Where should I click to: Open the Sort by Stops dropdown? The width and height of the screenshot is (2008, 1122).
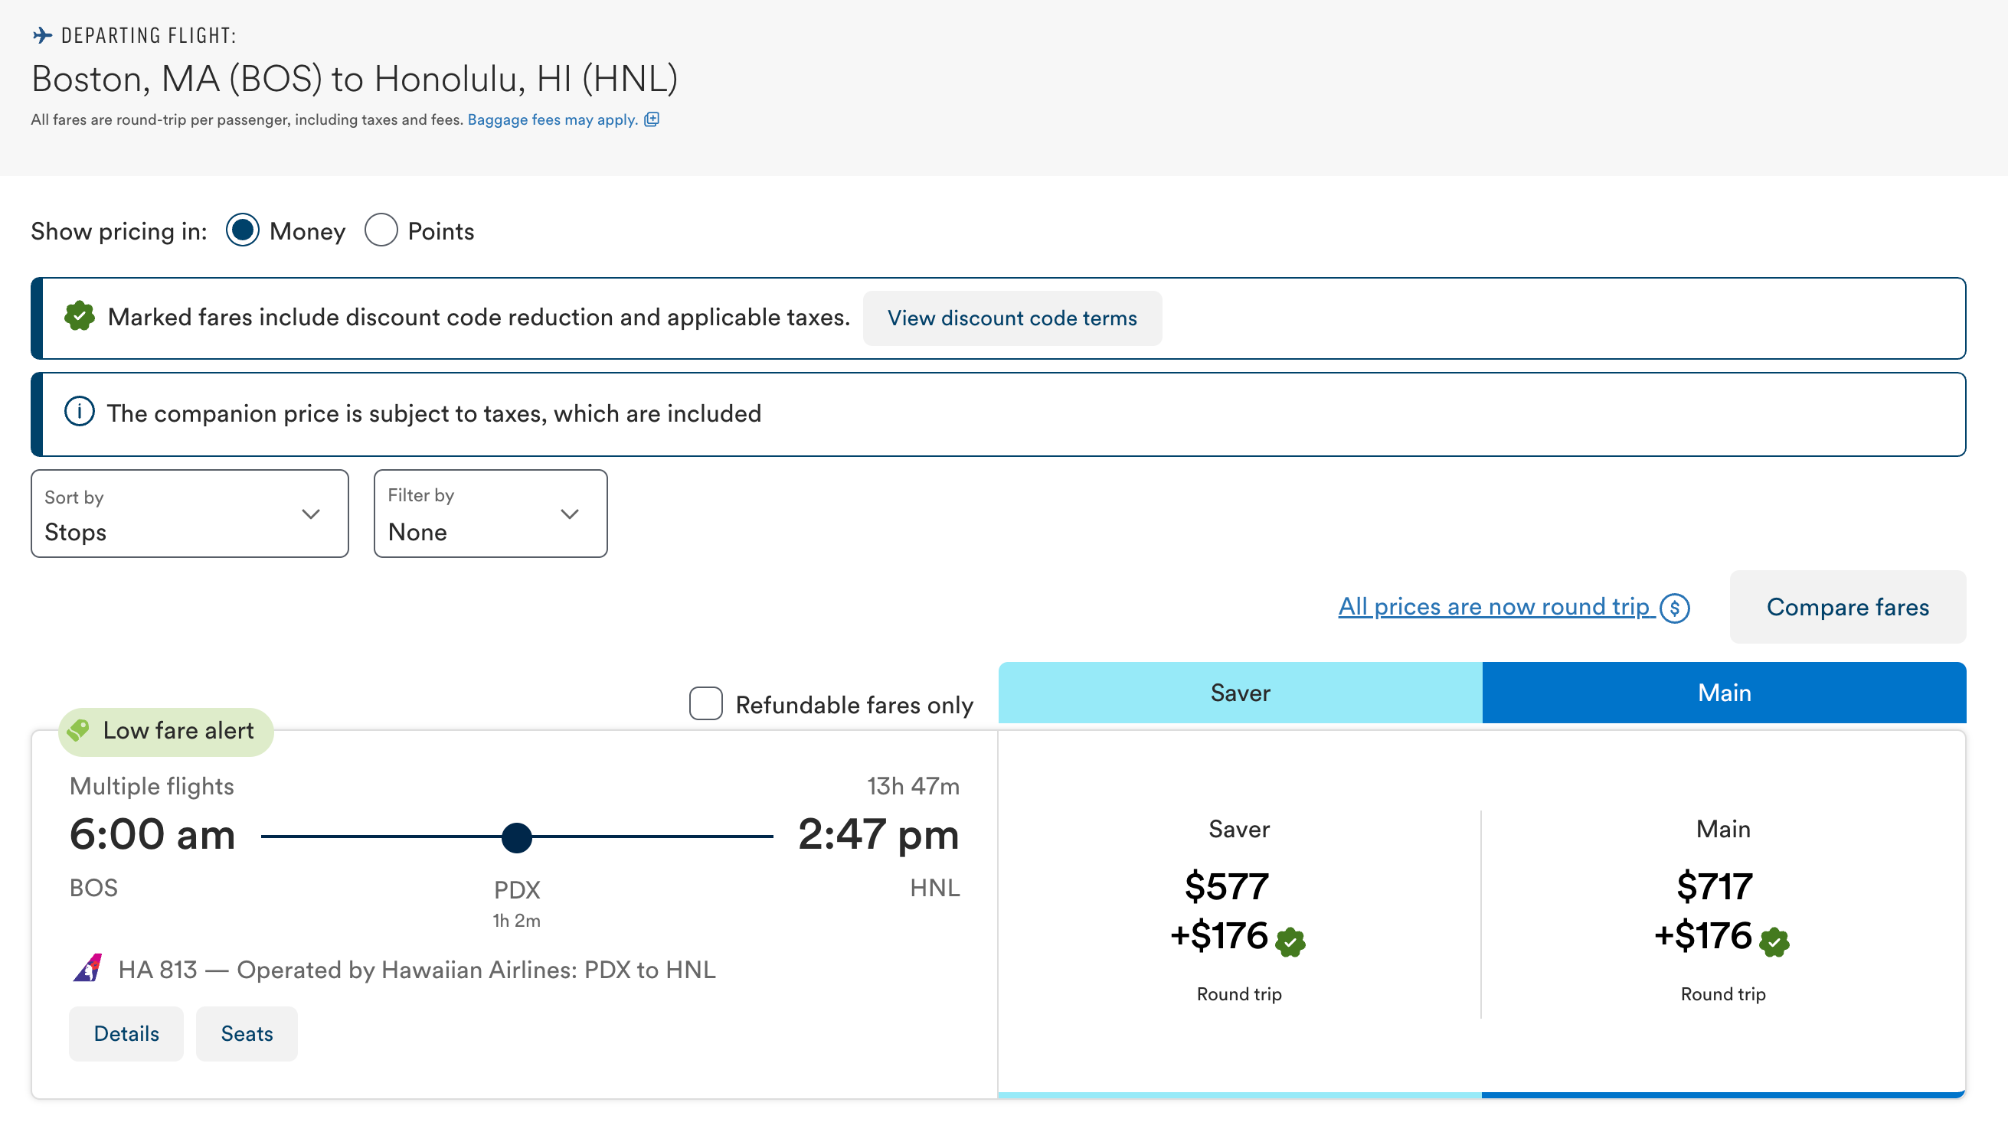[189, 514]
